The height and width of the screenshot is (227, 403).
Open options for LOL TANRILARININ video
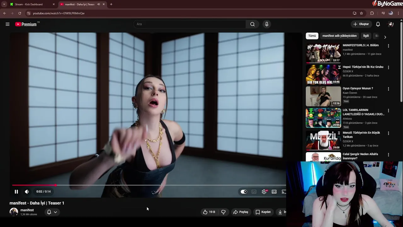389,111
